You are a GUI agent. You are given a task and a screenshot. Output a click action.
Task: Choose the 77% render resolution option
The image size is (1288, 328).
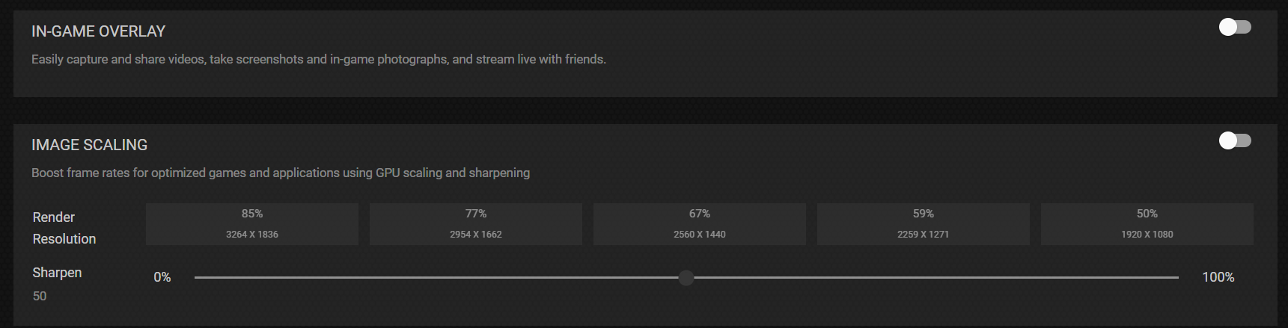pyautogui.click(x=475, y=223)
